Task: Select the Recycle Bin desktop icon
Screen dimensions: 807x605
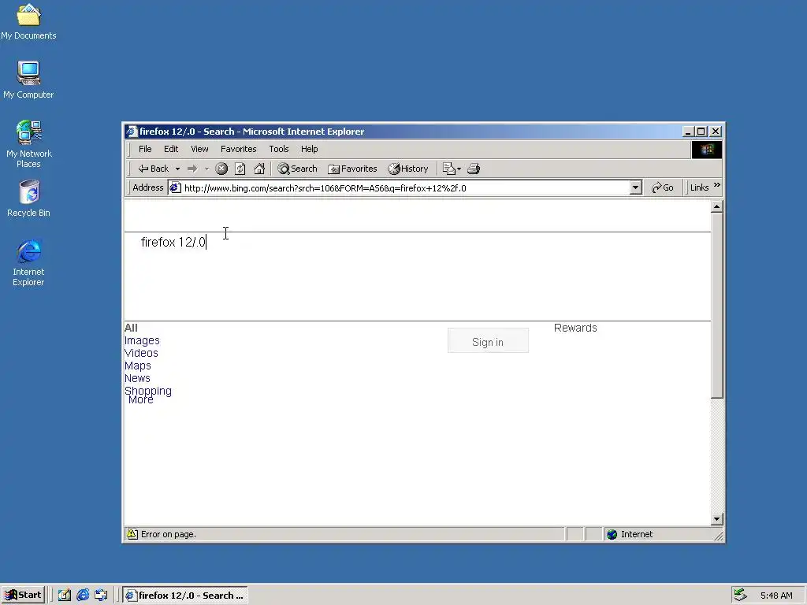Action: [x=29, y=199]
